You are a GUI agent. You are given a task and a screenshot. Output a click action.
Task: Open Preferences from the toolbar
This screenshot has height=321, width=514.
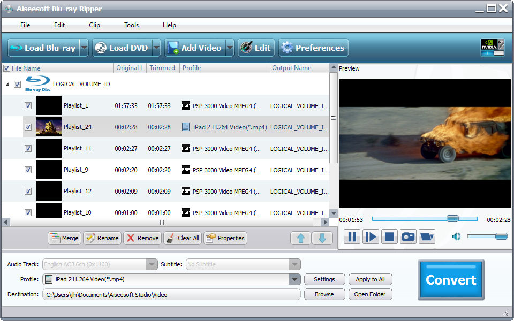(314, 48)
